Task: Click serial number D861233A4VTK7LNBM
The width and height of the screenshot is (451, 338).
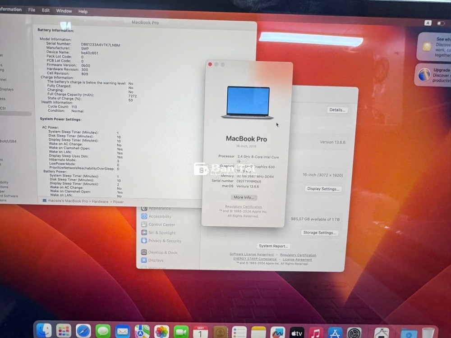Action: click(x=101, y=45)
